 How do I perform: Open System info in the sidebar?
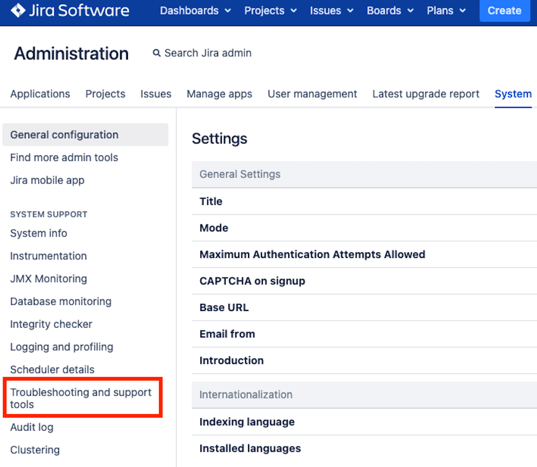click(39, 233)
